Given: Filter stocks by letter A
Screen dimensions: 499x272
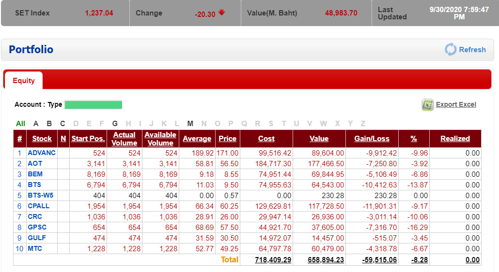Looking at the screenshot, I should (x=36, y=124).
